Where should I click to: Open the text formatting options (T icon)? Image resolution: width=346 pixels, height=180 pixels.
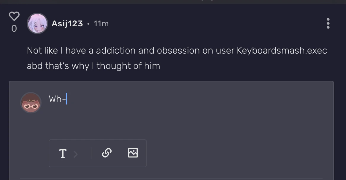63,154
